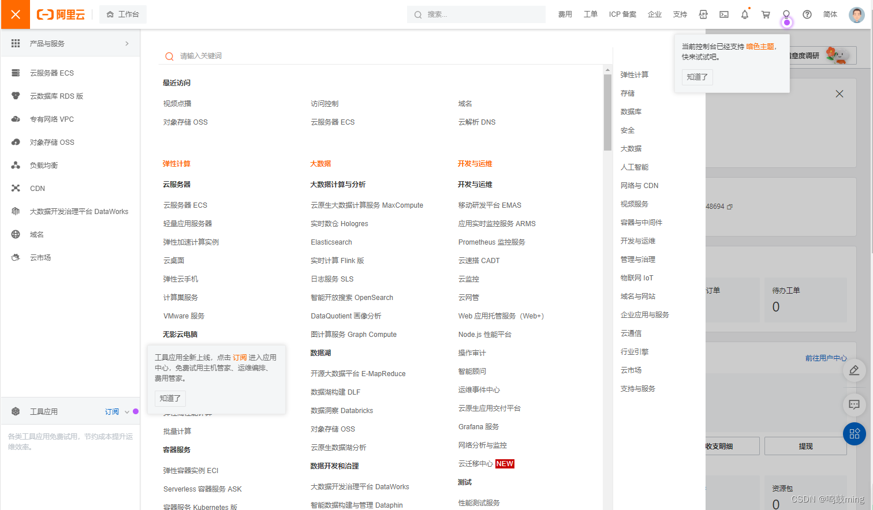Jump to the 物联网 IoT category

[x=637, y=278]
